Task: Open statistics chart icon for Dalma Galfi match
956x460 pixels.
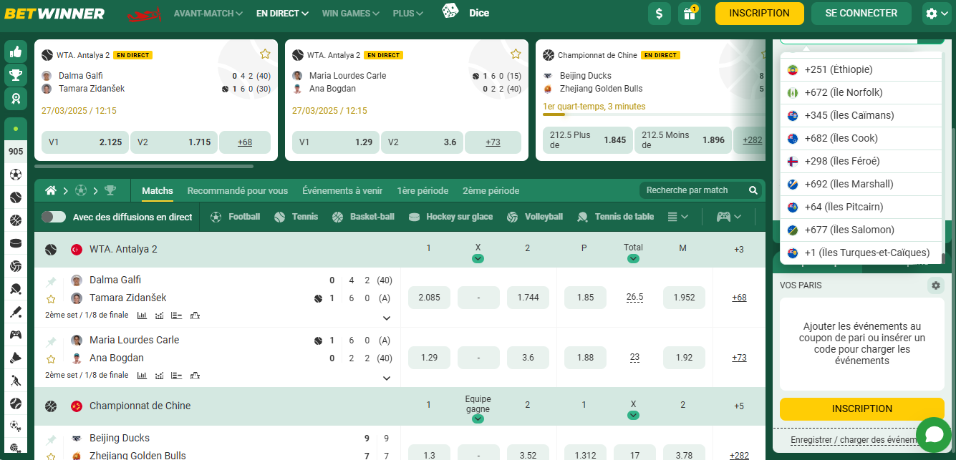Action: click(x=142, y=315)
